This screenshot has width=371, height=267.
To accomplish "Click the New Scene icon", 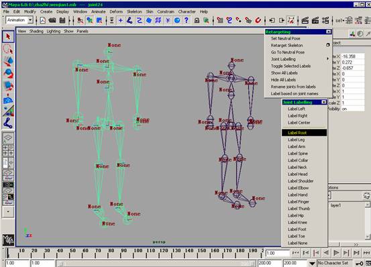I will point(42,20).
